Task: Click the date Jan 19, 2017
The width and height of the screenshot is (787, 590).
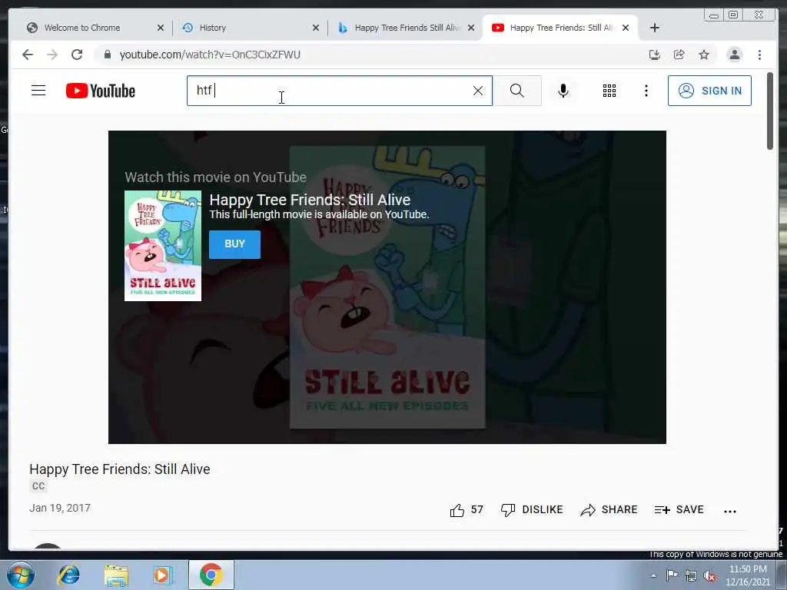Action: click(x=60, y=508)
